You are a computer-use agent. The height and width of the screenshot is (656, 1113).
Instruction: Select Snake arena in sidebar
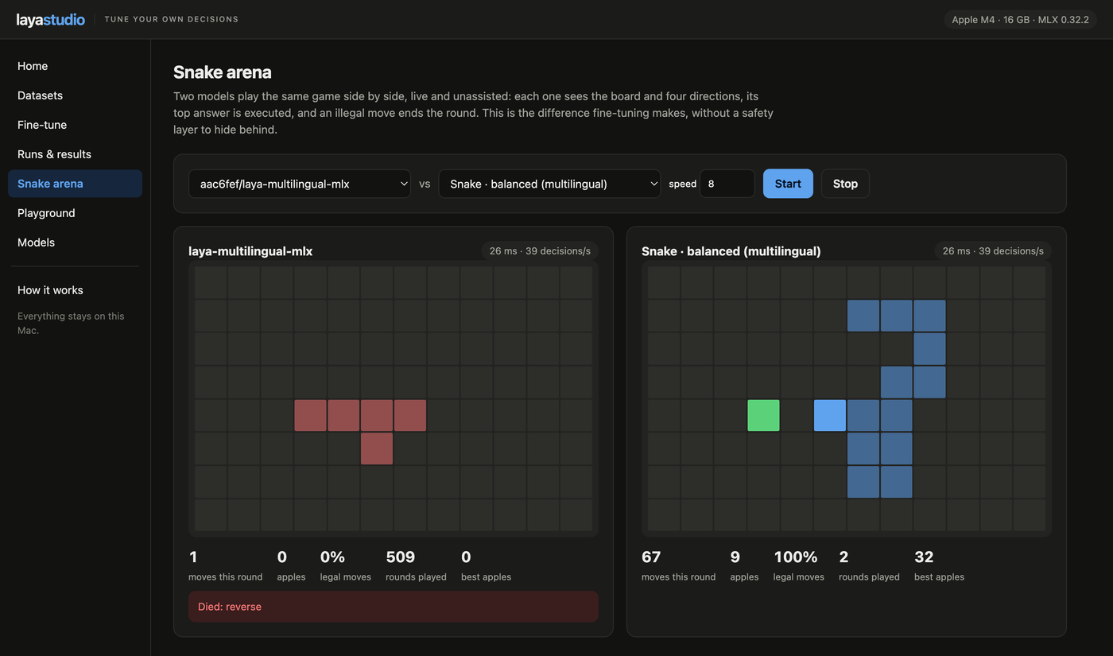[x=75, y=184]
